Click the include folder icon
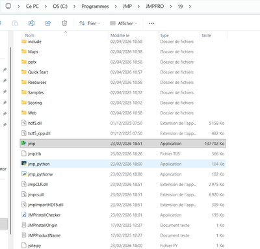 click(x=24, y=42)
